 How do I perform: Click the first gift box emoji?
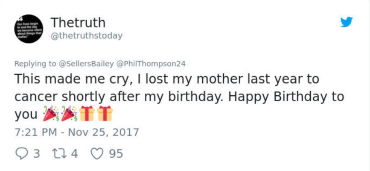(86, 113)
